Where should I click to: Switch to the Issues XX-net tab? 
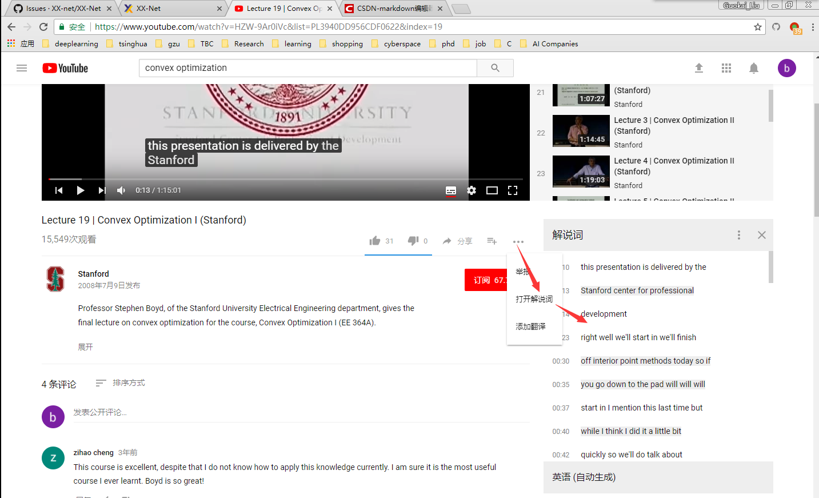[61, 9]
